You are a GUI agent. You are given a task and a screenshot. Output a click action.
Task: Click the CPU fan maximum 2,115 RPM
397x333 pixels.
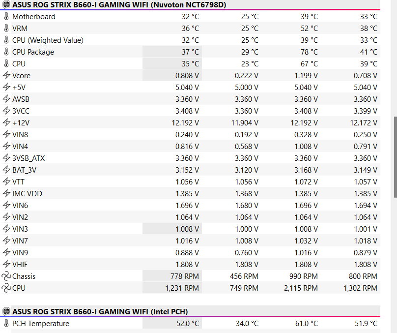(x=301, y=288)
